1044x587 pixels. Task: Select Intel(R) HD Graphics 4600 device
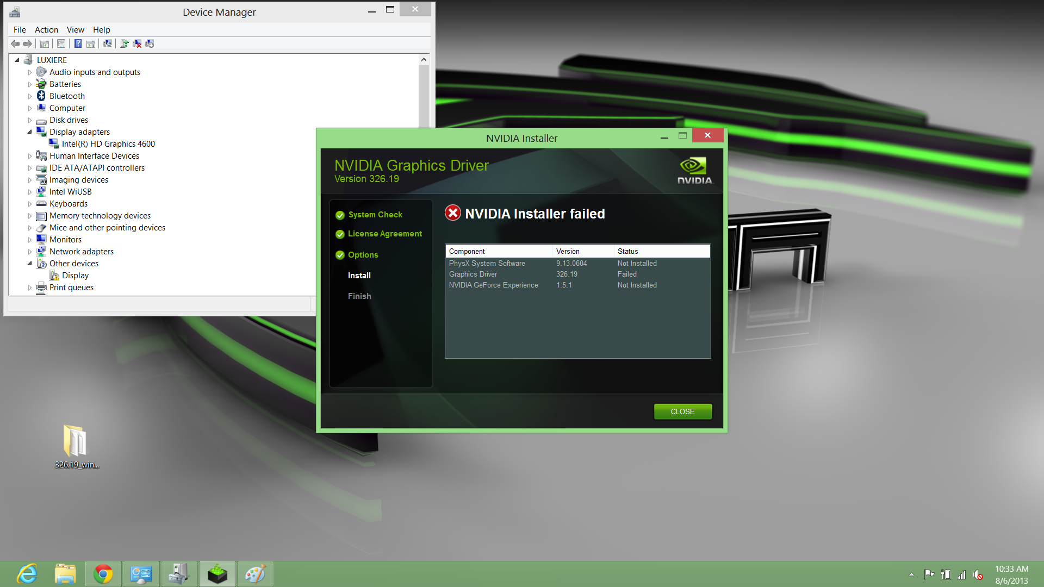pos(108,144)
